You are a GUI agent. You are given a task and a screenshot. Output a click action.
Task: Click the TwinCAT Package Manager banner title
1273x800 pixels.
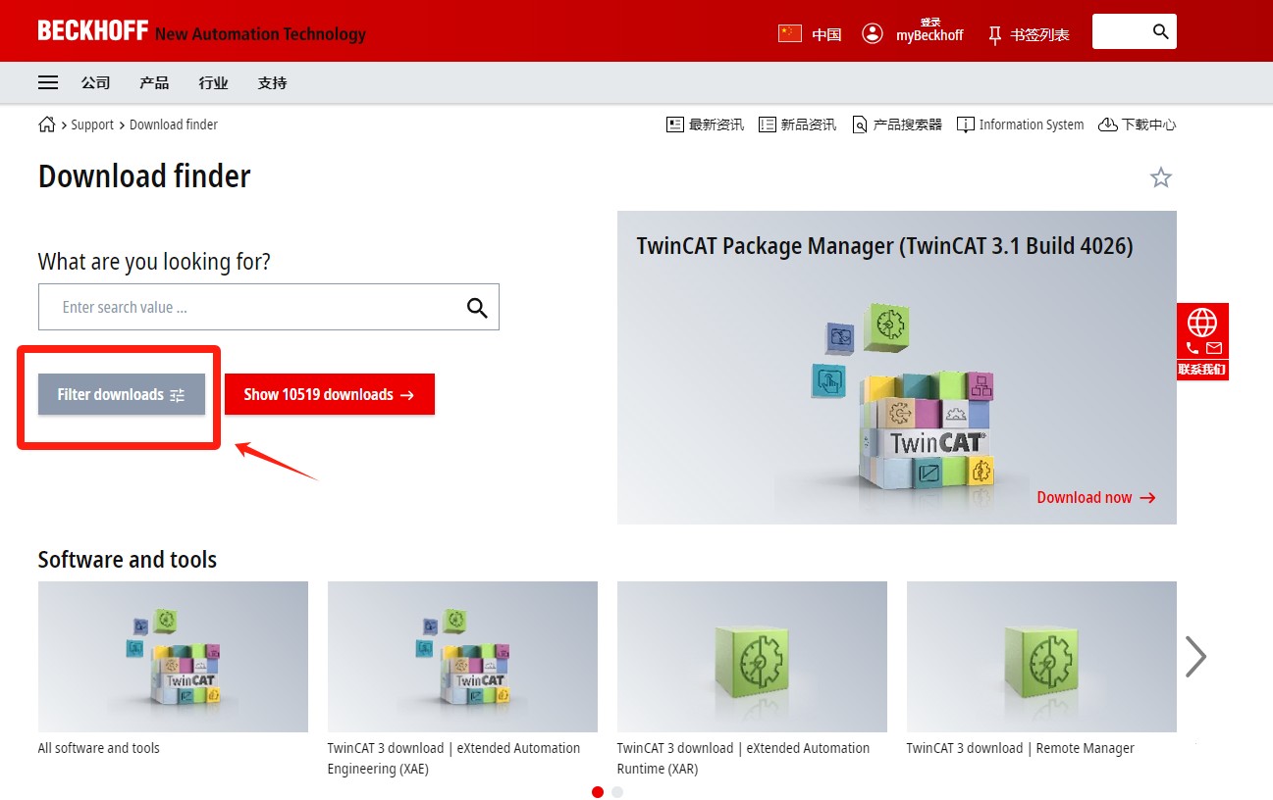[884, 245]
